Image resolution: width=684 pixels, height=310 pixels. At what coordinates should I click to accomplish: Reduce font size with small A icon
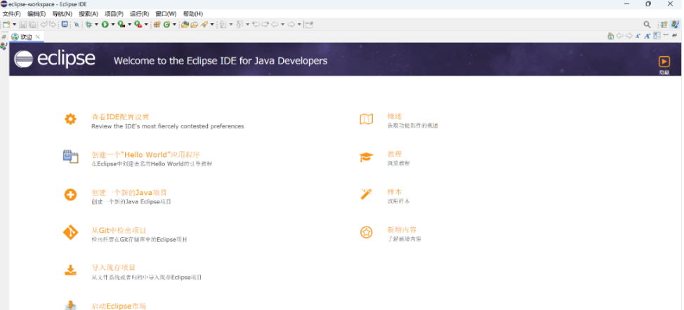(x=638, y=36)
